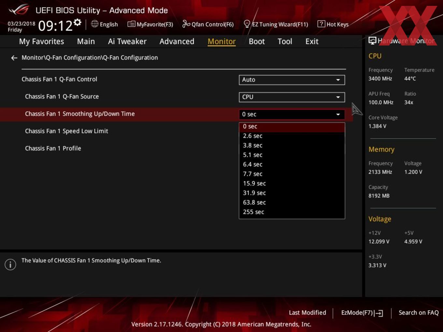Select 0 sec in the list
The width and height of the screenshot is (443, 332).
292,127
